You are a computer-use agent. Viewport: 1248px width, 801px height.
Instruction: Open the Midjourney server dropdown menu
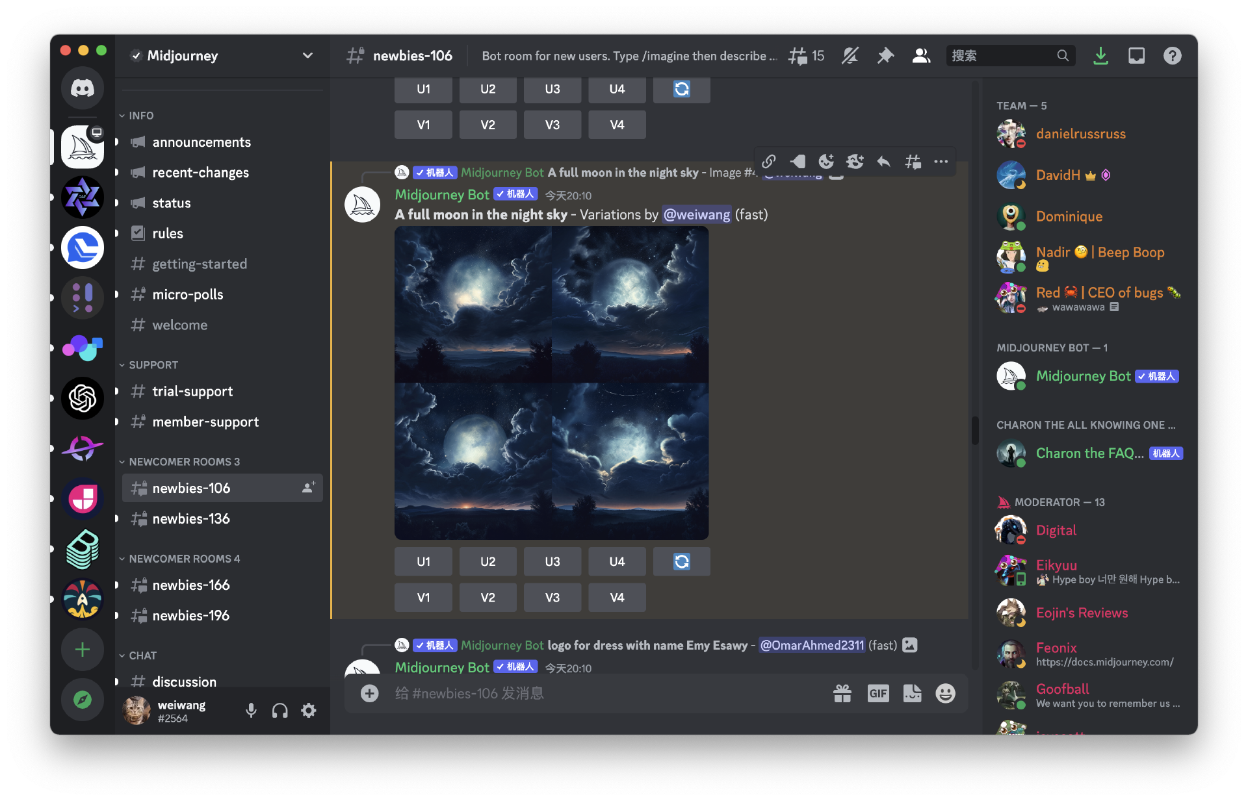pos(307,56)
